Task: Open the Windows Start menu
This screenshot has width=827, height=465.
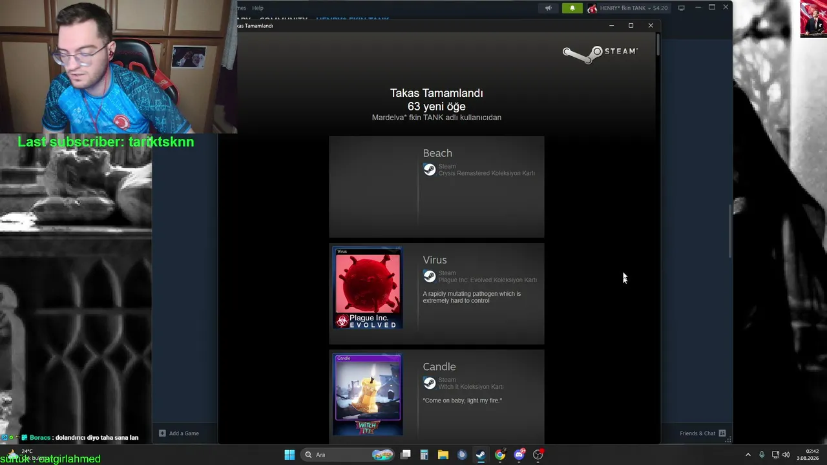Action: click(289, 455)
